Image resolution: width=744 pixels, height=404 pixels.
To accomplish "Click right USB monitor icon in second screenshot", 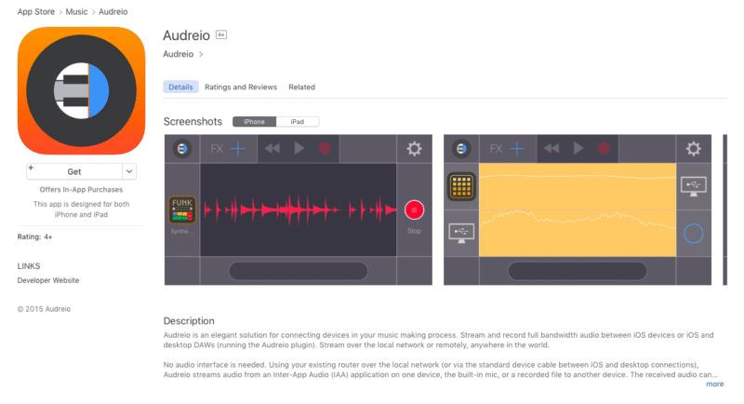I will 693,186.
